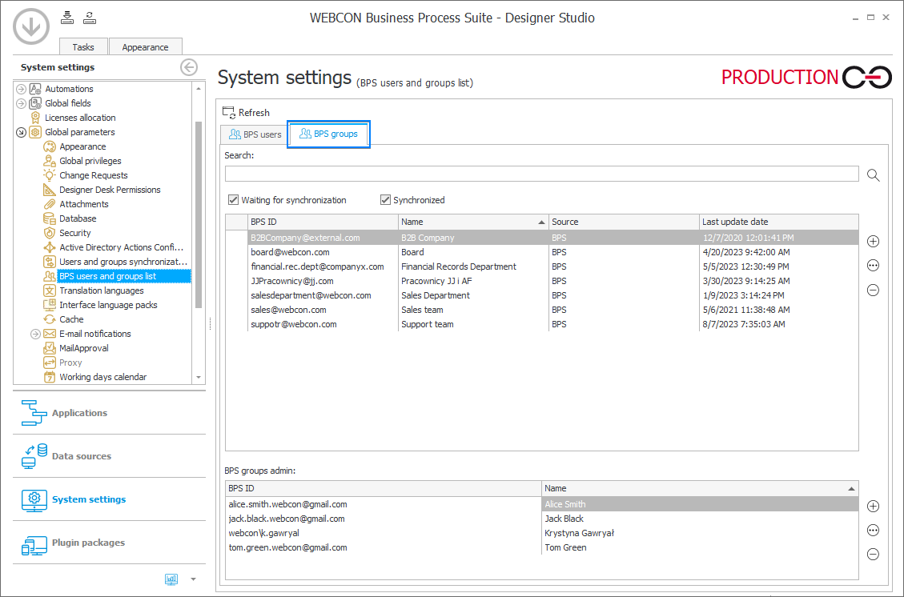904x597 pixels.
Task: Select Users and groups synchronization item
Action: 123,262
